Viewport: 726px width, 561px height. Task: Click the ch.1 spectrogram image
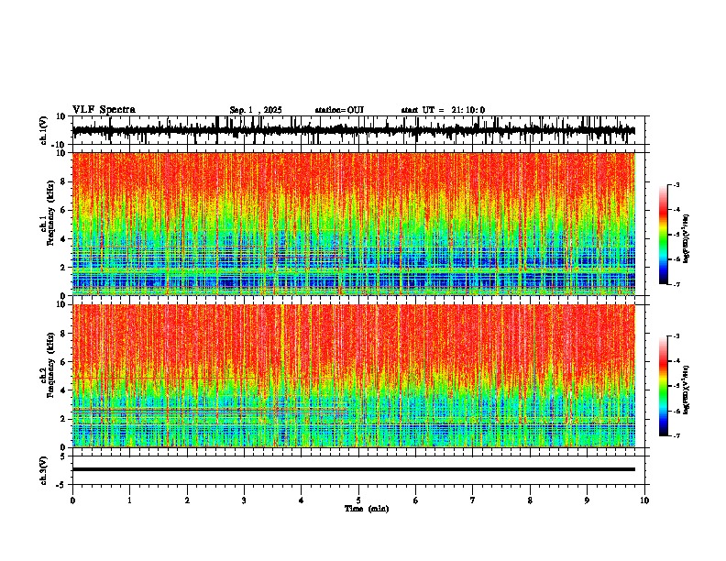point(354,224)
